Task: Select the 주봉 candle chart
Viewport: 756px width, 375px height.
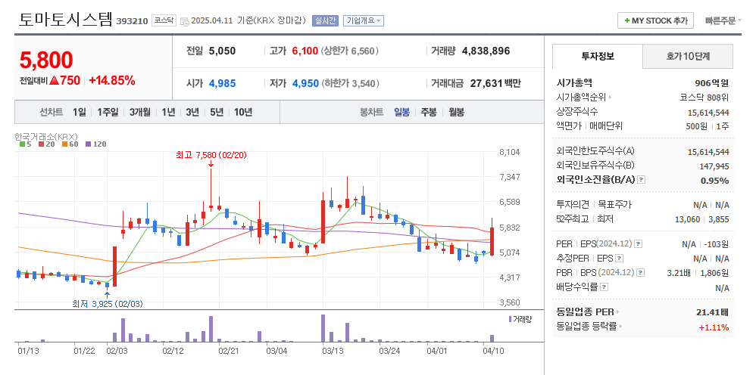Action: pyautogui.click(x=429, y=112)
